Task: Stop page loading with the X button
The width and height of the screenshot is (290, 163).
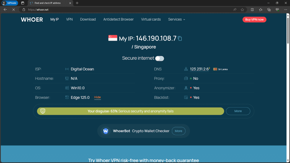Action: (13, 10)
